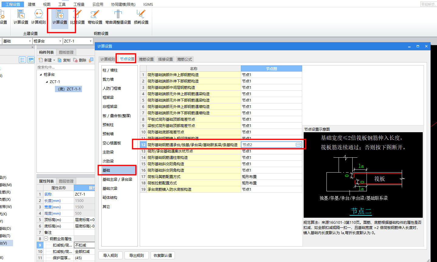
Task: Switch to list view icon in left panel
Action: point(22,60)
